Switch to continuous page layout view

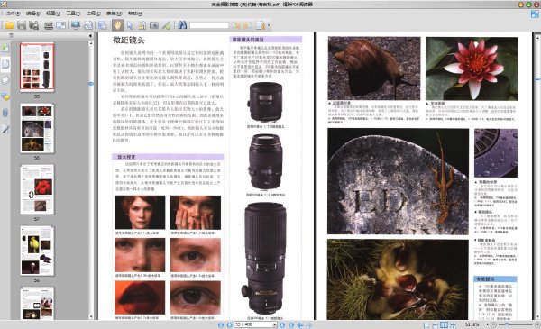[436, 324]
